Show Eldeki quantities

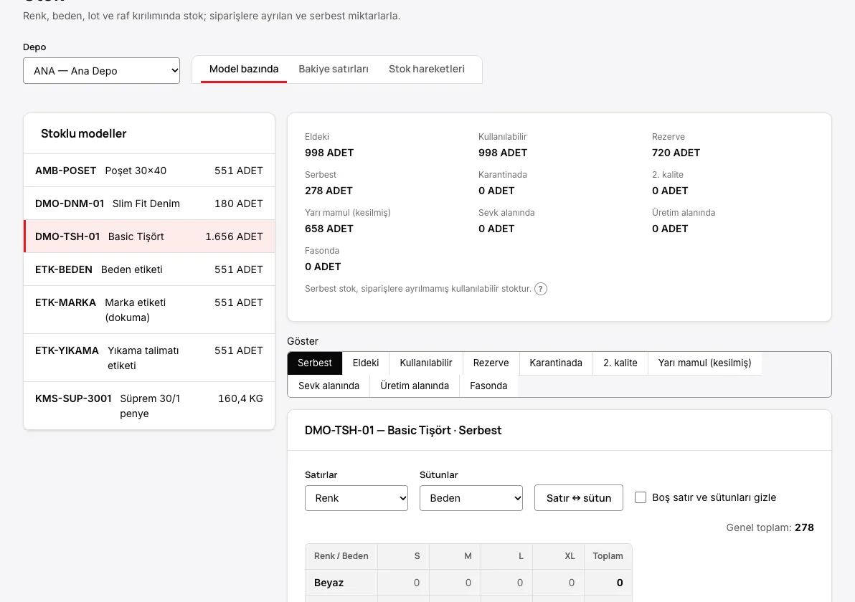pyautogui.click(x=365, y=363)
